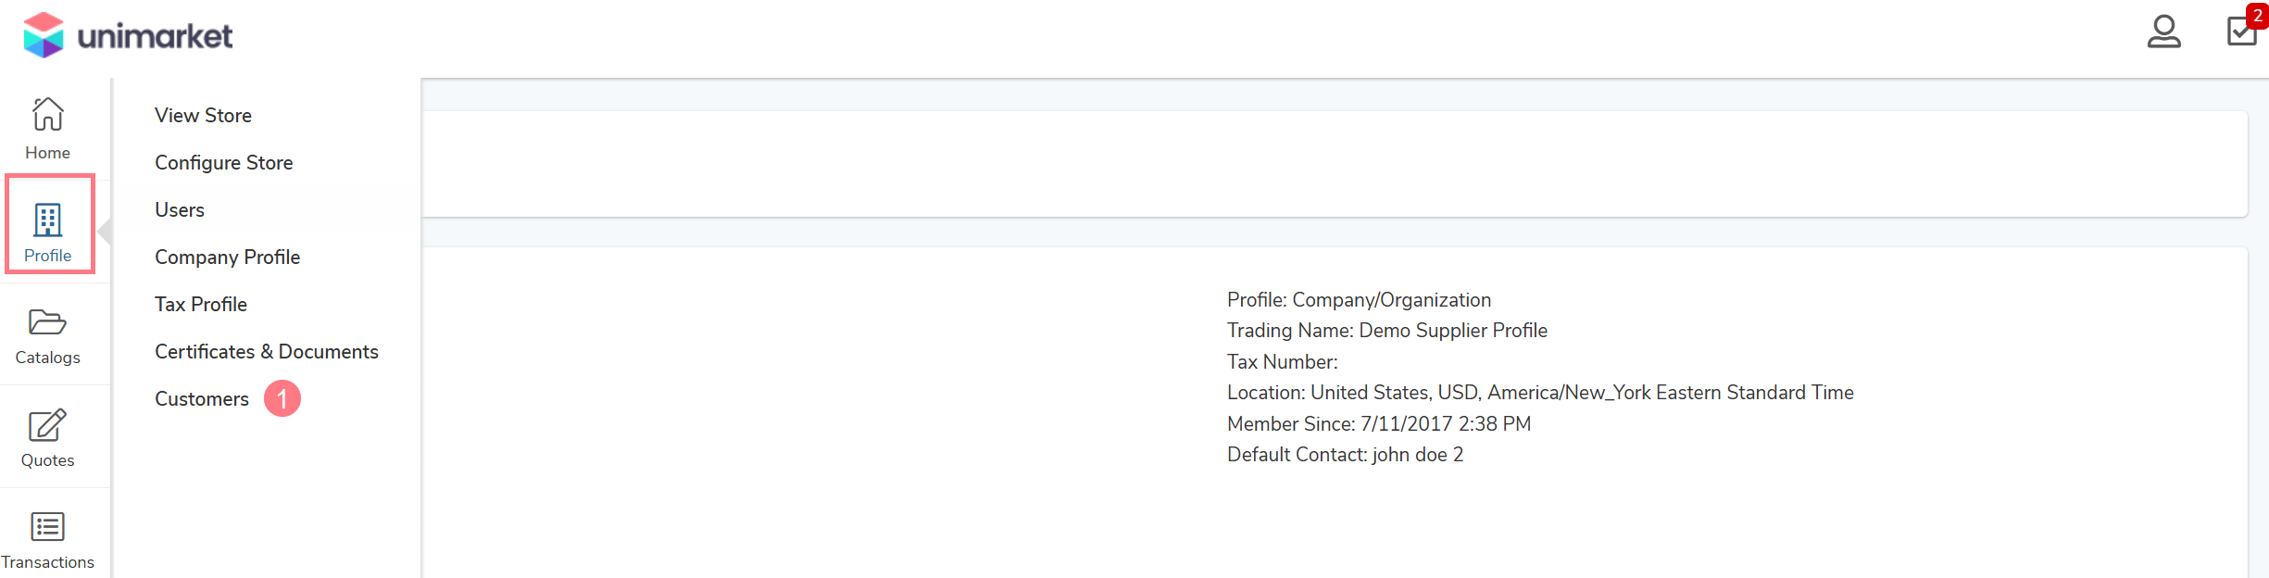The height and width of the screenshot is (578, 2269).
Task: Open Company Profile menu item
Action: 228,257
